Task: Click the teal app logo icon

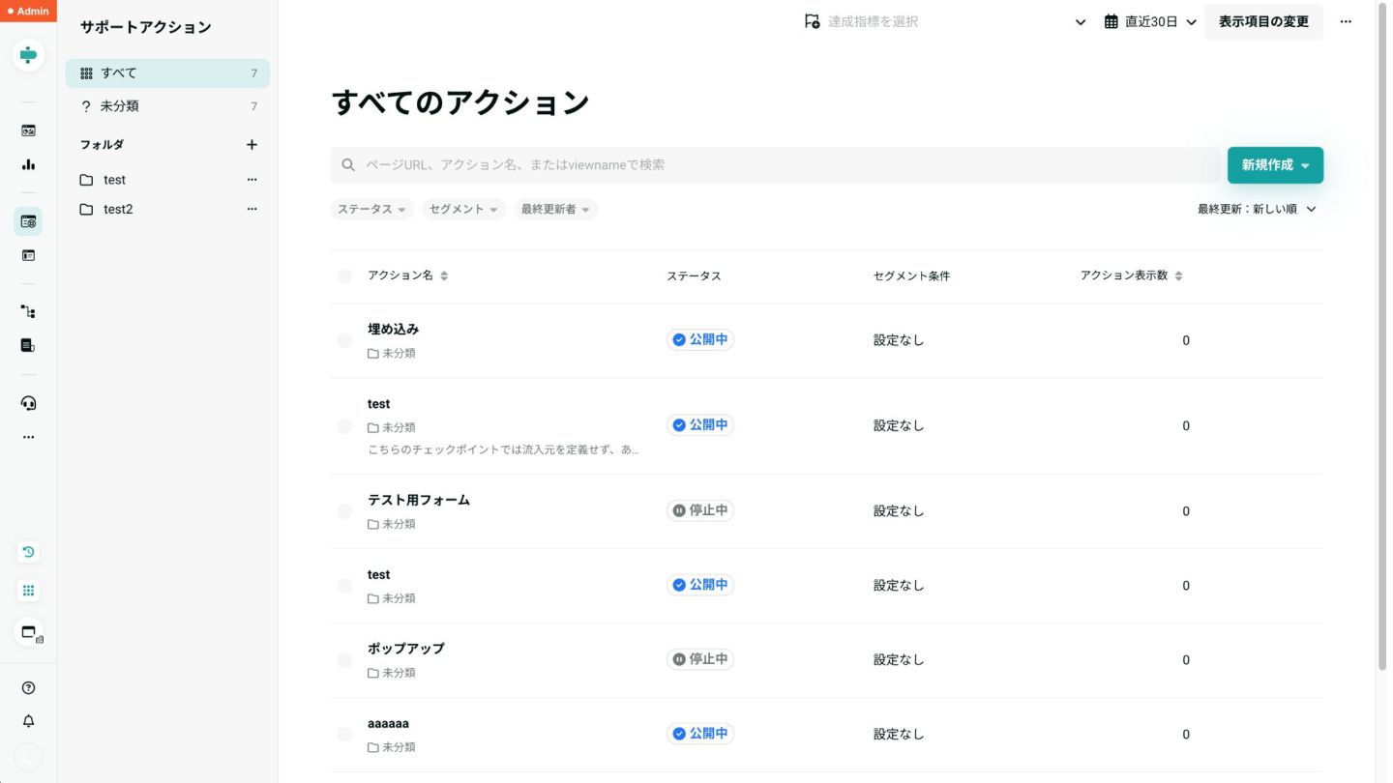Action: click(28, 55)
